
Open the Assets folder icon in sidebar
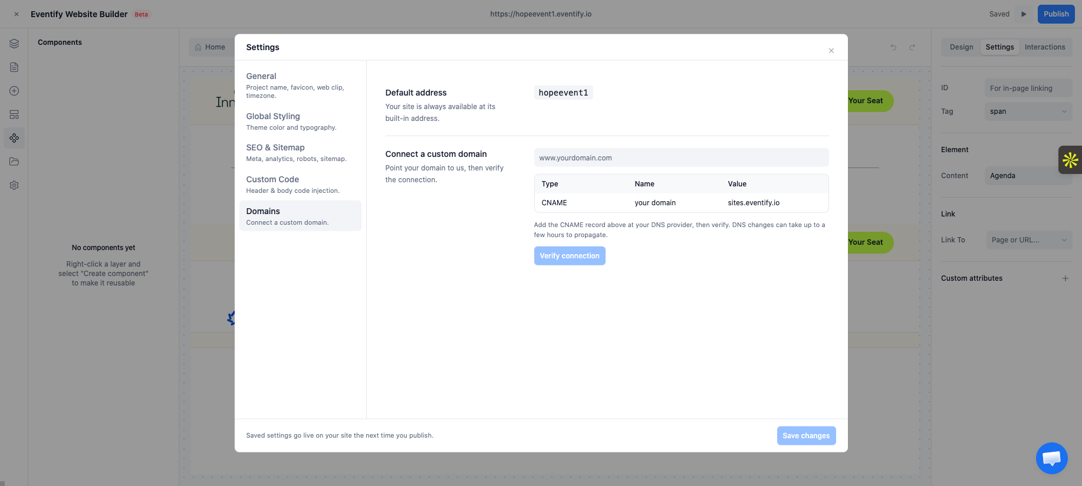point(14,162)
